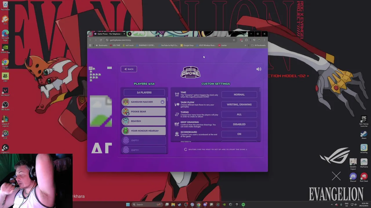Viewport: 371px width, 208px height.
Task: Open Genshin Impact desktop icon
Action: (x=353, y=164)
